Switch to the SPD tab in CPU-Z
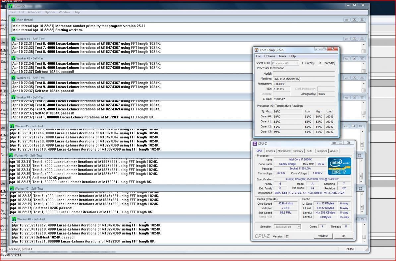The width and height of the screenshot is (396, 261). tap(310, 151)
